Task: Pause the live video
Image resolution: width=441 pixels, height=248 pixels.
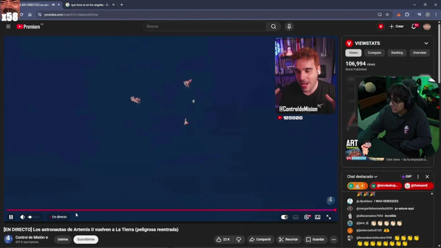Action: [x=11, y=217]
